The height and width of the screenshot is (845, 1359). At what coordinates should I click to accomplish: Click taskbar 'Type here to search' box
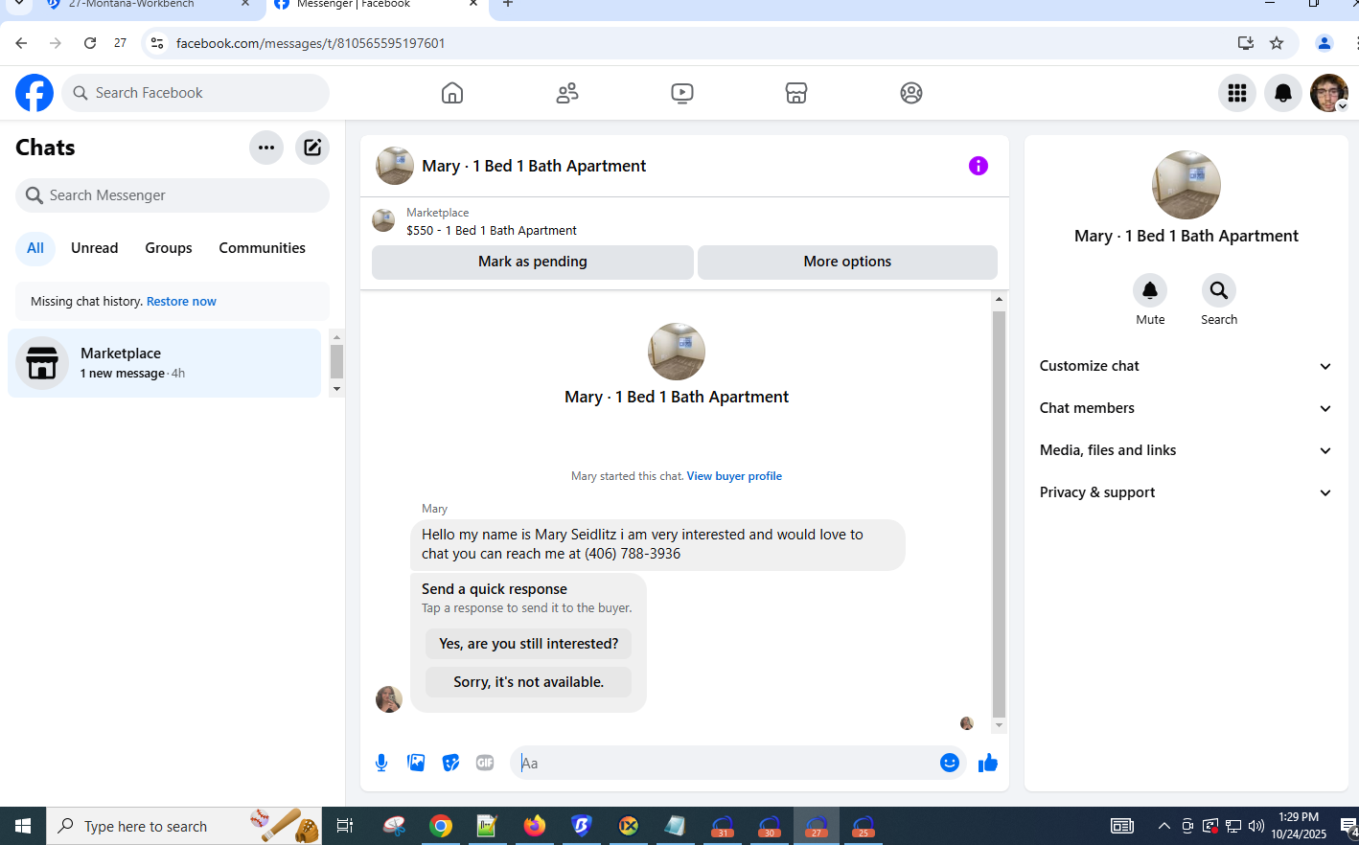(x=184, y=826)
